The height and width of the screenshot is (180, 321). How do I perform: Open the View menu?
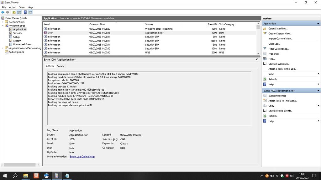click(22, 7)
